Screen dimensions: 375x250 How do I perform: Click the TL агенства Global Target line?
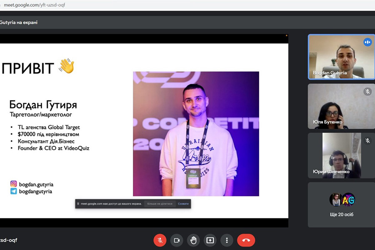point(49,127)
